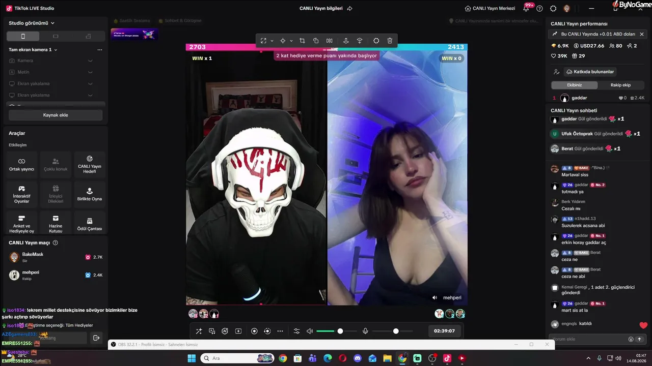Switch to the landscape layout tab

(x=56, y=36)
